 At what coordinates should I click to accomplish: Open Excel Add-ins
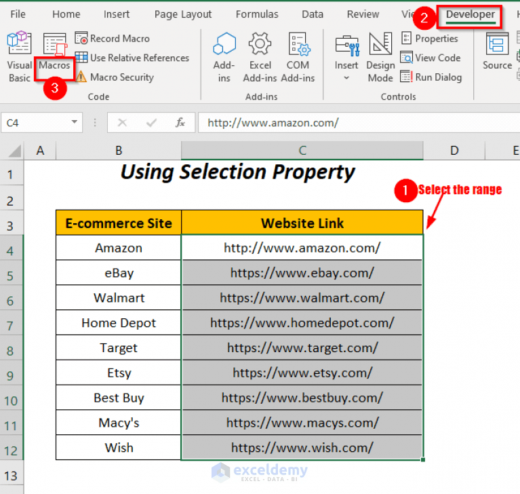pyautogui.click(x=260, y=57)
